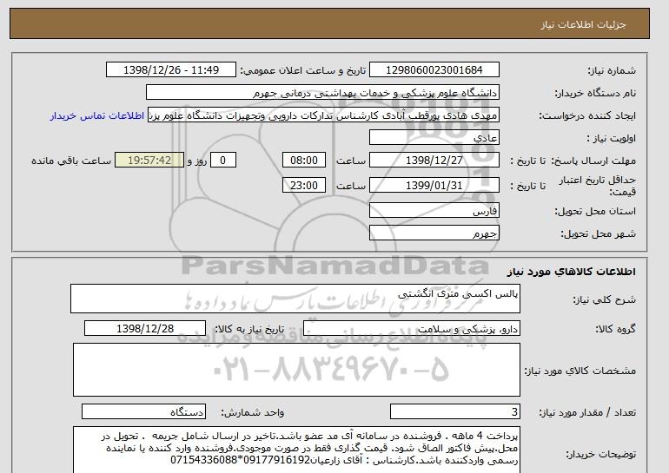Click the ساعت باقی مانده text

pyautogui.click(x=71, y=161)
